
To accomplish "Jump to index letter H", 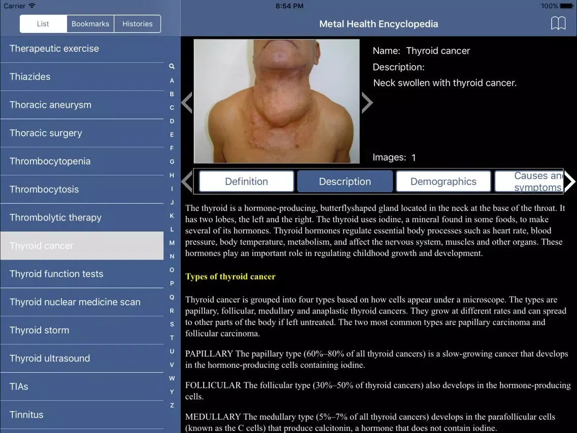I will [x=172, y=175].
